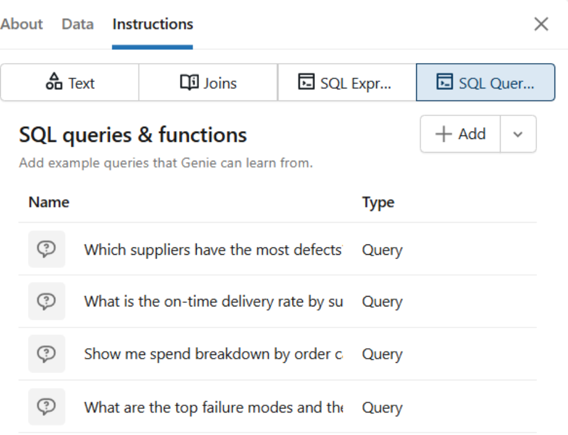The image size is (568, 435).
Task: Click the Name column header
Action: (x=49, y=202)
